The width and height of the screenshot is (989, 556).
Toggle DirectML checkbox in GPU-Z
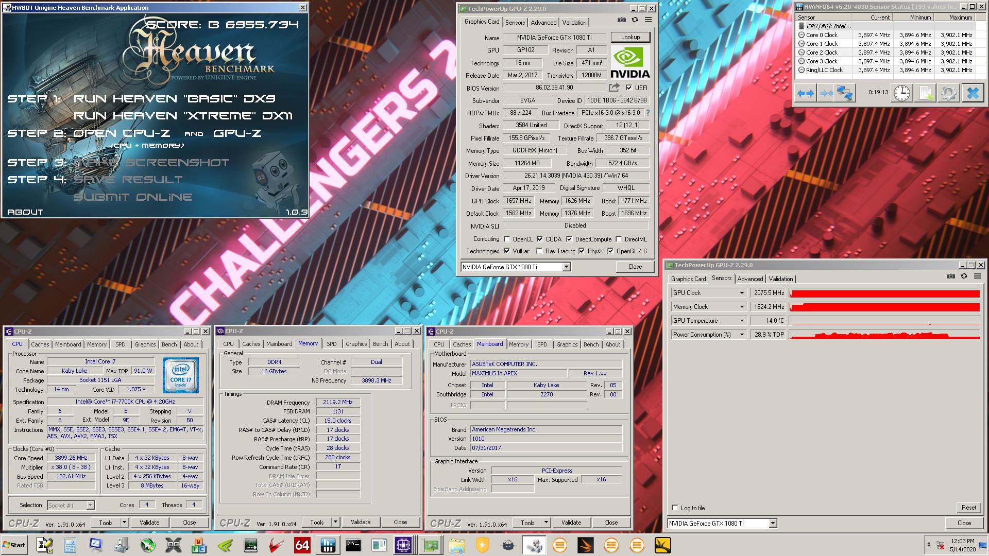(x=619, y=239)
